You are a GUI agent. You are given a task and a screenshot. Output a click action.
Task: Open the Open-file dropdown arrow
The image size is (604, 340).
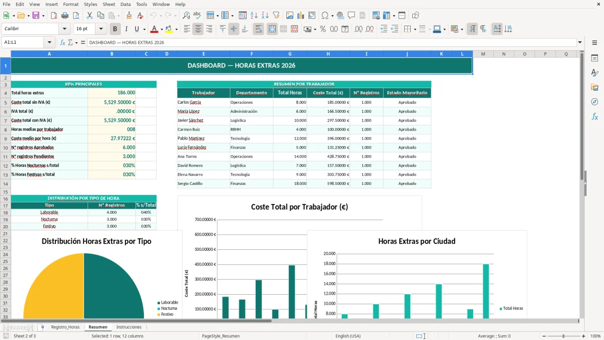point(29,16)
